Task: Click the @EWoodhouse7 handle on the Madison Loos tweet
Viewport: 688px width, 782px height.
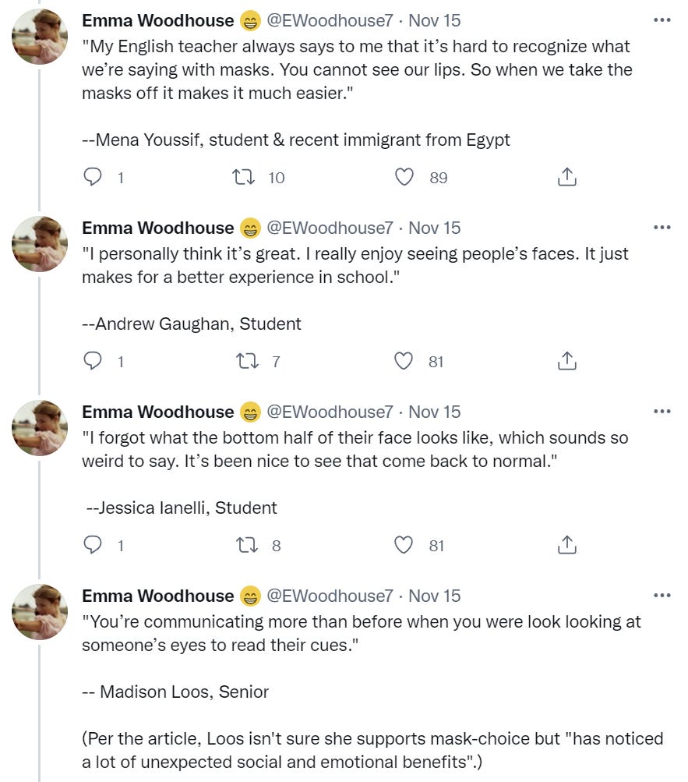Action: 330,596
